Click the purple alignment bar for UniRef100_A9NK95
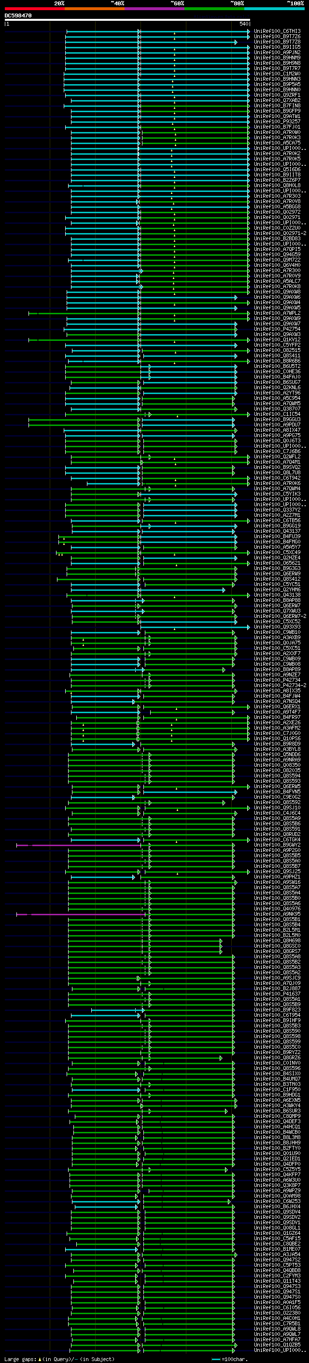Image resolution: width=309 pixels, height=1363 pixels. pyautogui.click(x=81, y=914)
